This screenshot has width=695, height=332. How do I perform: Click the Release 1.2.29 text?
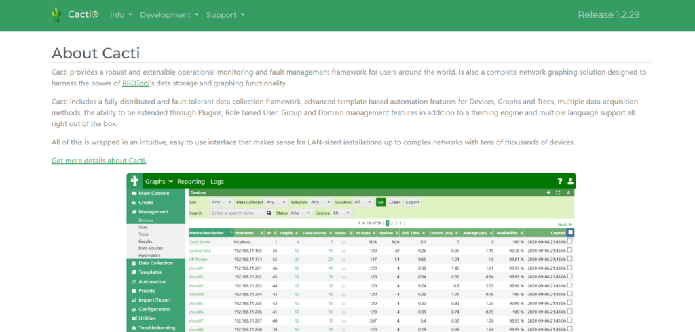pos(609,15)
